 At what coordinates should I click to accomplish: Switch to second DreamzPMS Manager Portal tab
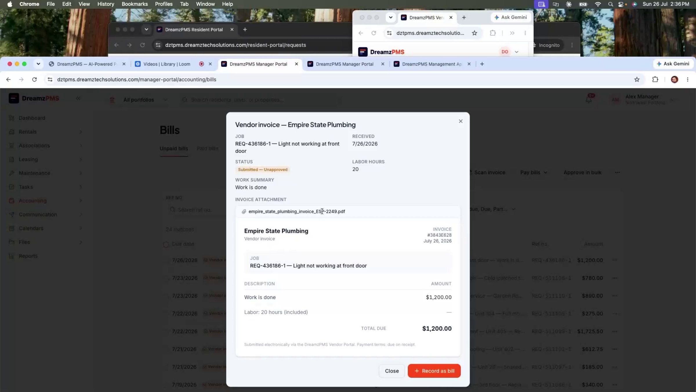(345, 64)
